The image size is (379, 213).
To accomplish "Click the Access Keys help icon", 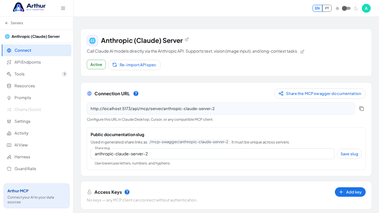I will point(127,192).
